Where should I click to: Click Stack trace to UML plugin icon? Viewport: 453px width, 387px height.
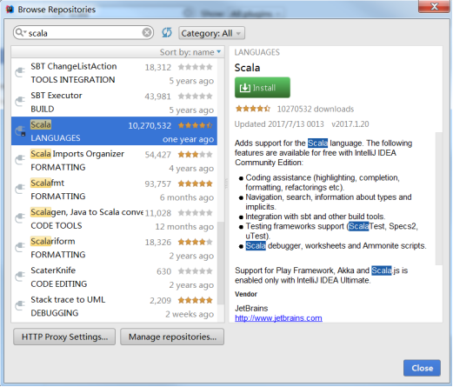pos(20,305)
